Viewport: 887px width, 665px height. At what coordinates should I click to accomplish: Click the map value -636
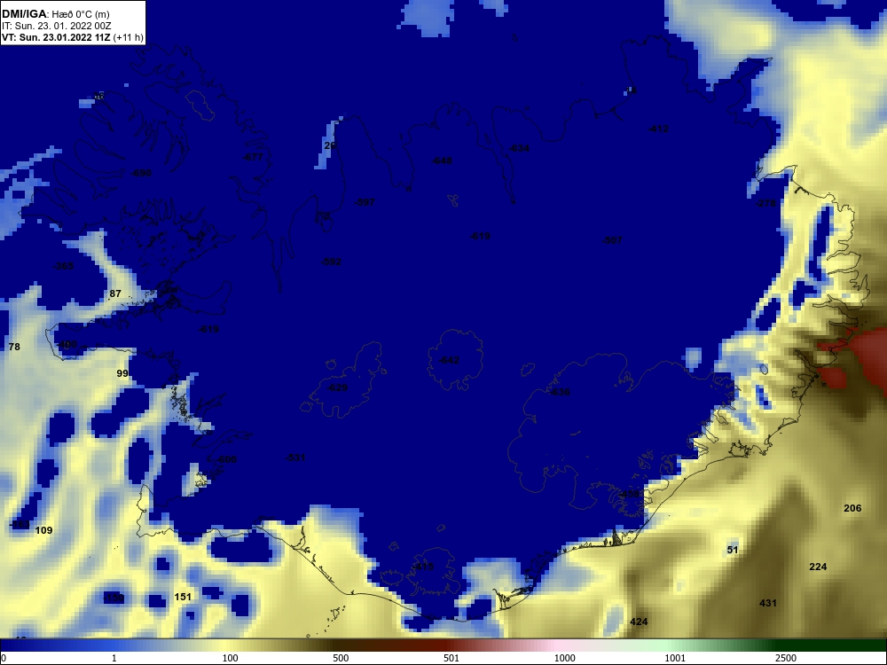point(560,392)
